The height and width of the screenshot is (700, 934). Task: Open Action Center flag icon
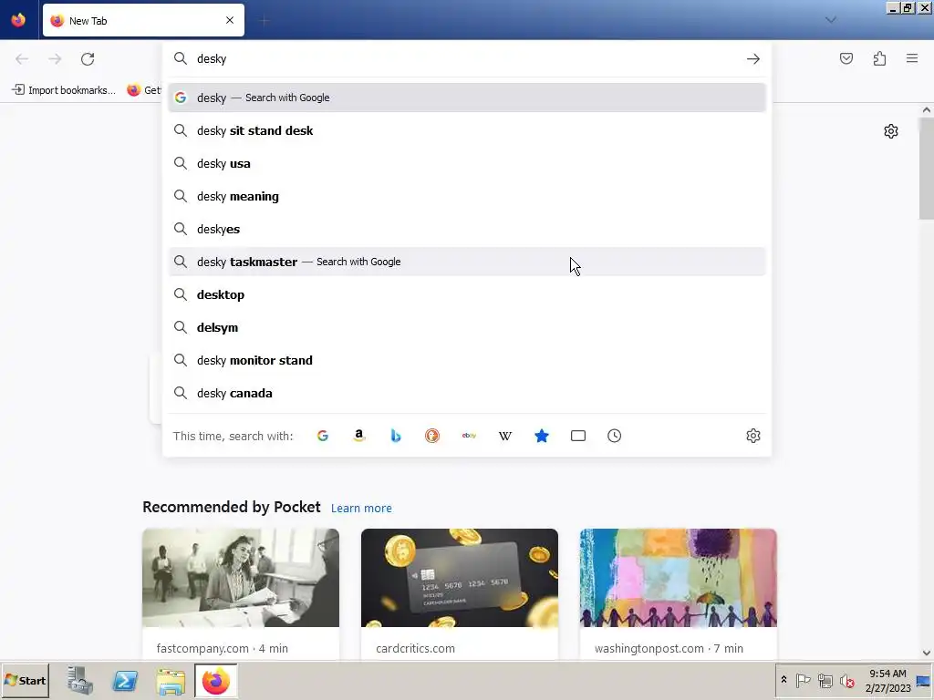point(803,680)
